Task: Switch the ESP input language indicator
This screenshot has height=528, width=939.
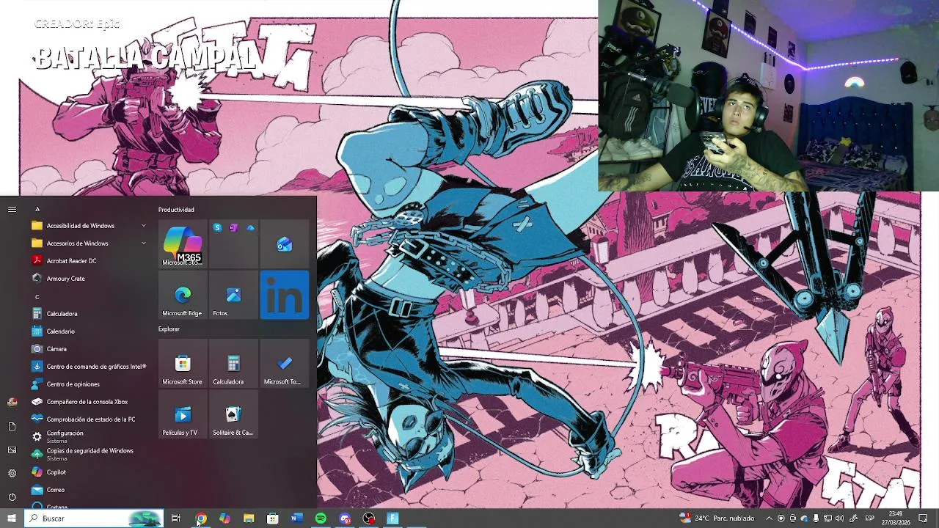Action: 869,518
